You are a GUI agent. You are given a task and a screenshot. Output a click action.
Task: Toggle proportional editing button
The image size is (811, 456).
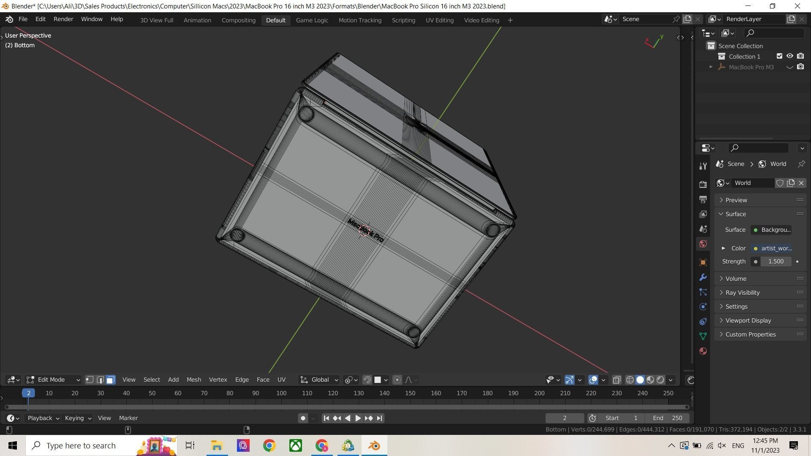point(397,380)
